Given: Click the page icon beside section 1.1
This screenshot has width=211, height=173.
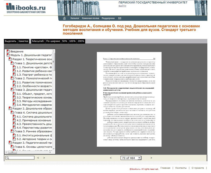Looking at the screenshot, I should 14,67.
